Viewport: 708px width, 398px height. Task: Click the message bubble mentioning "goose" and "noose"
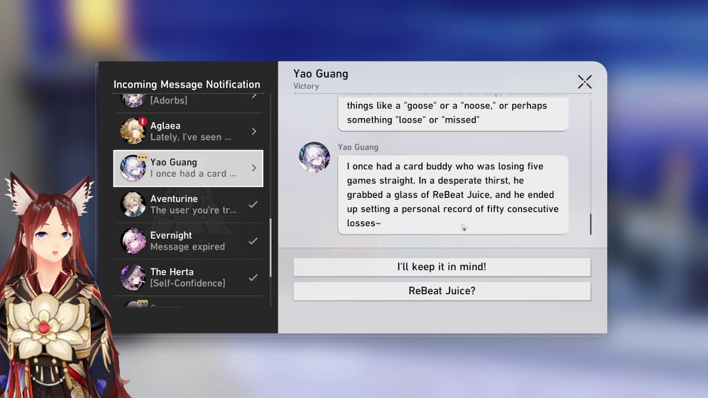point(453,113)
